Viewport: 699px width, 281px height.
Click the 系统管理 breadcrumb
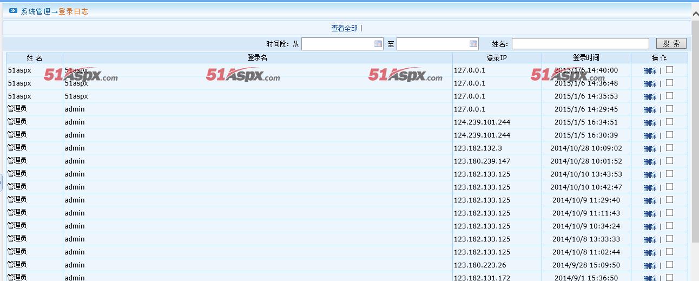tap(36, 11)
